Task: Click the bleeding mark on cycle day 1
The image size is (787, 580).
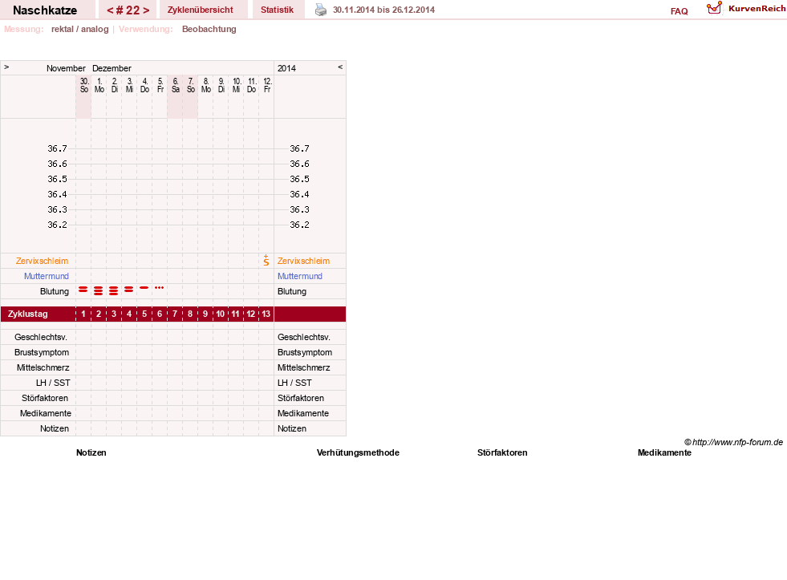Action: click(x=83, y=290)
